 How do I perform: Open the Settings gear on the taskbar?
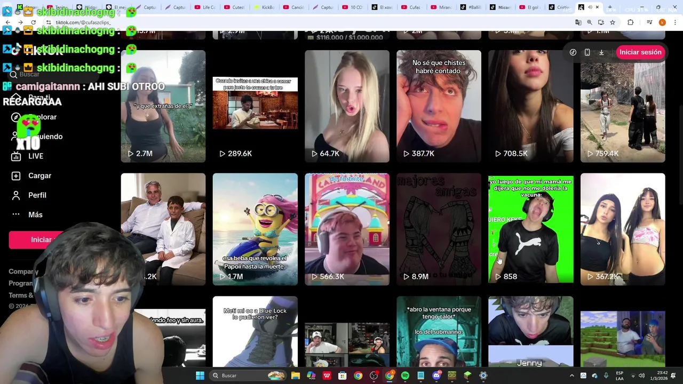[483, 375]
